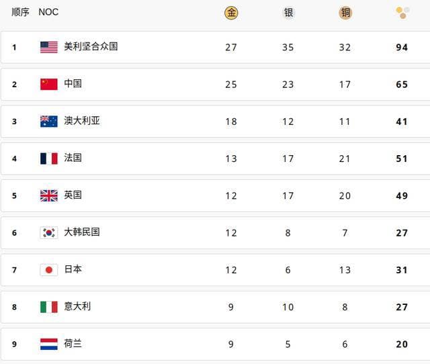Click the United States flag icon
This screenshot has width=430, height=364.
[49, 47]
